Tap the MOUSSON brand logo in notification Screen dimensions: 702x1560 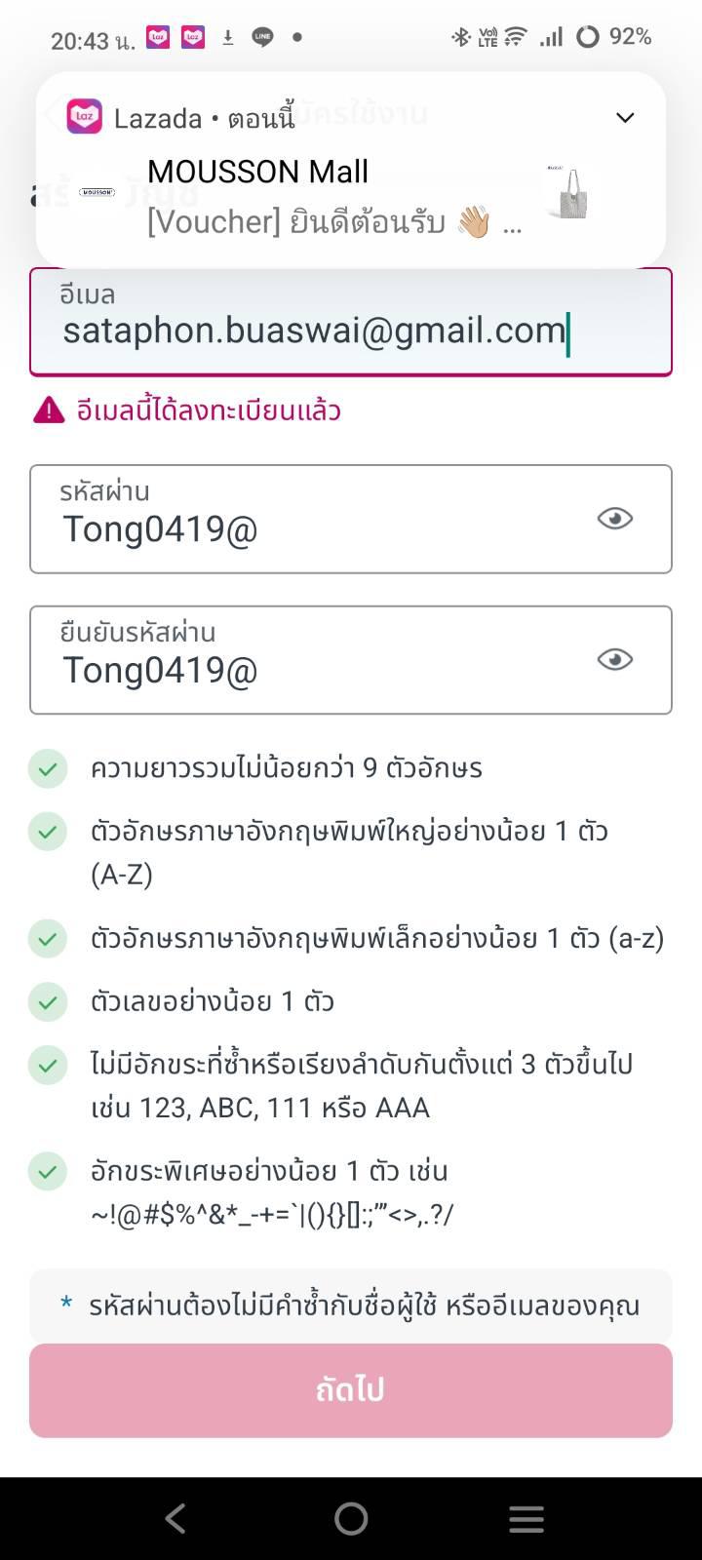(97, 192)
